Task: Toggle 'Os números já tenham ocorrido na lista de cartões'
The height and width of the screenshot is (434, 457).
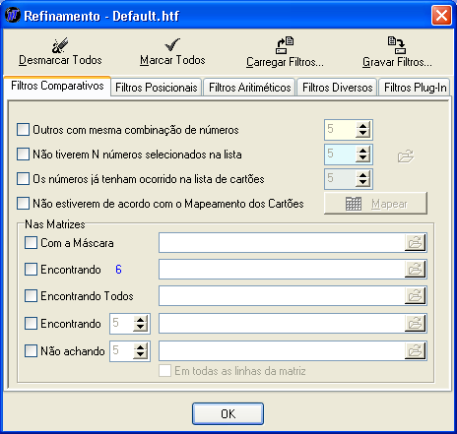Action: coord(23,179)
